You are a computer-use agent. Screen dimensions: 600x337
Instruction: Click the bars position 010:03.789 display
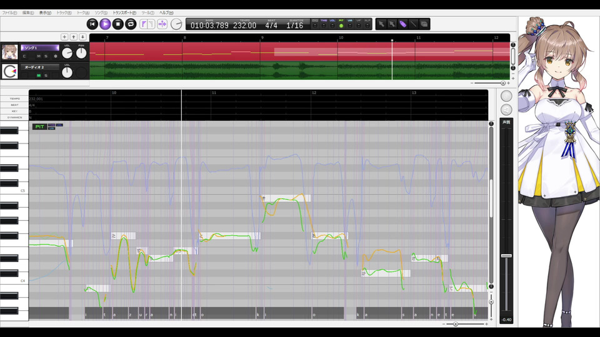point(209,25)
